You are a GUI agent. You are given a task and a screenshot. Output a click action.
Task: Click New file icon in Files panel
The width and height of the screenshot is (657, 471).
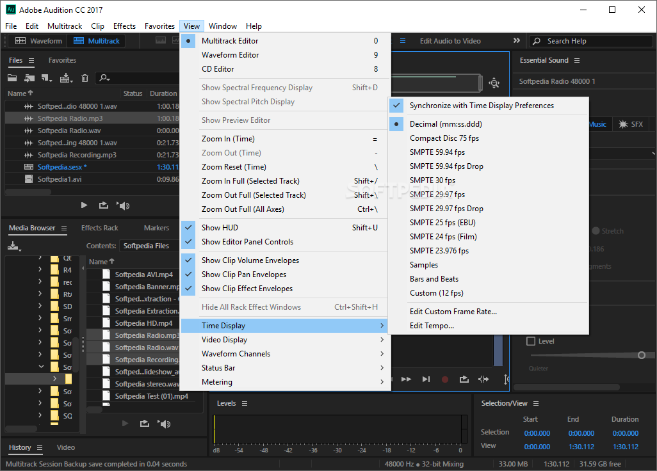pos(47,78)
